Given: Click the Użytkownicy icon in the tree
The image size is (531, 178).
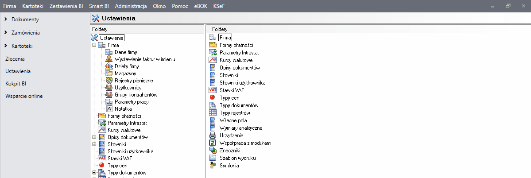Looking at the screenshot, I should pyautogui.click(x=109, y=88).
